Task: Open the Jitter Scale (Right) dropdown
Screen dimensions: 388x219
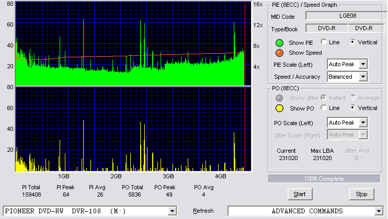Action: (x=363, y=135)
